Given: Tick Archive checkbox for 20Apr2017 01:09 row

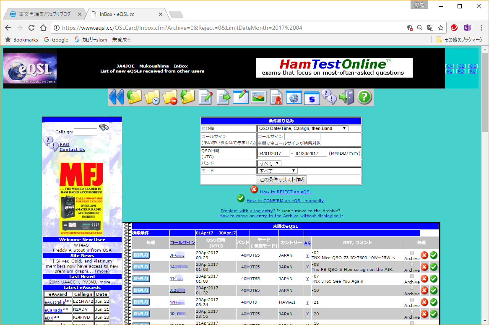Looking at the screenshot, I should (412, 276).
